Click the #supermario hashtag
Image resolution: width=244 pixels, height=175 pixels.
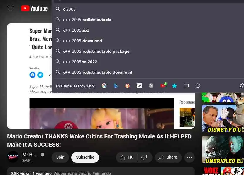point(65,173)
